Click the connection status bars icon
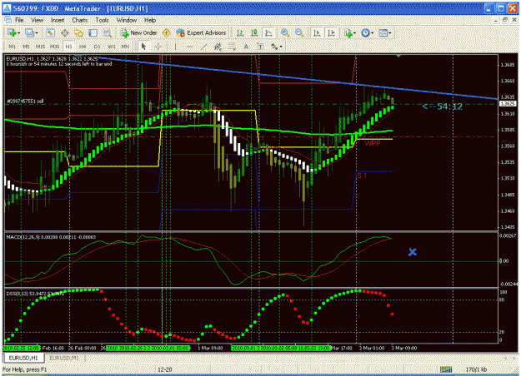 pyautogui.click(x=446, y=369)
